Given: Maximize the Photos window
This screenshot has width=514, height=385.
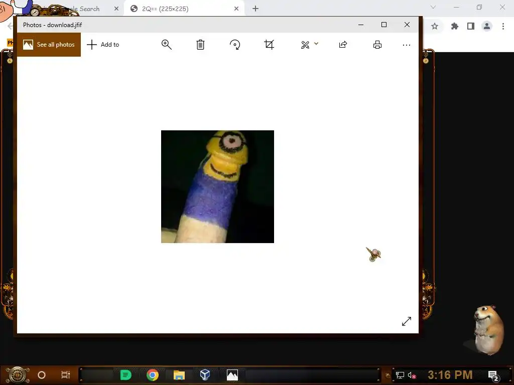Looking at the screenshot, I should pos(384,25).
